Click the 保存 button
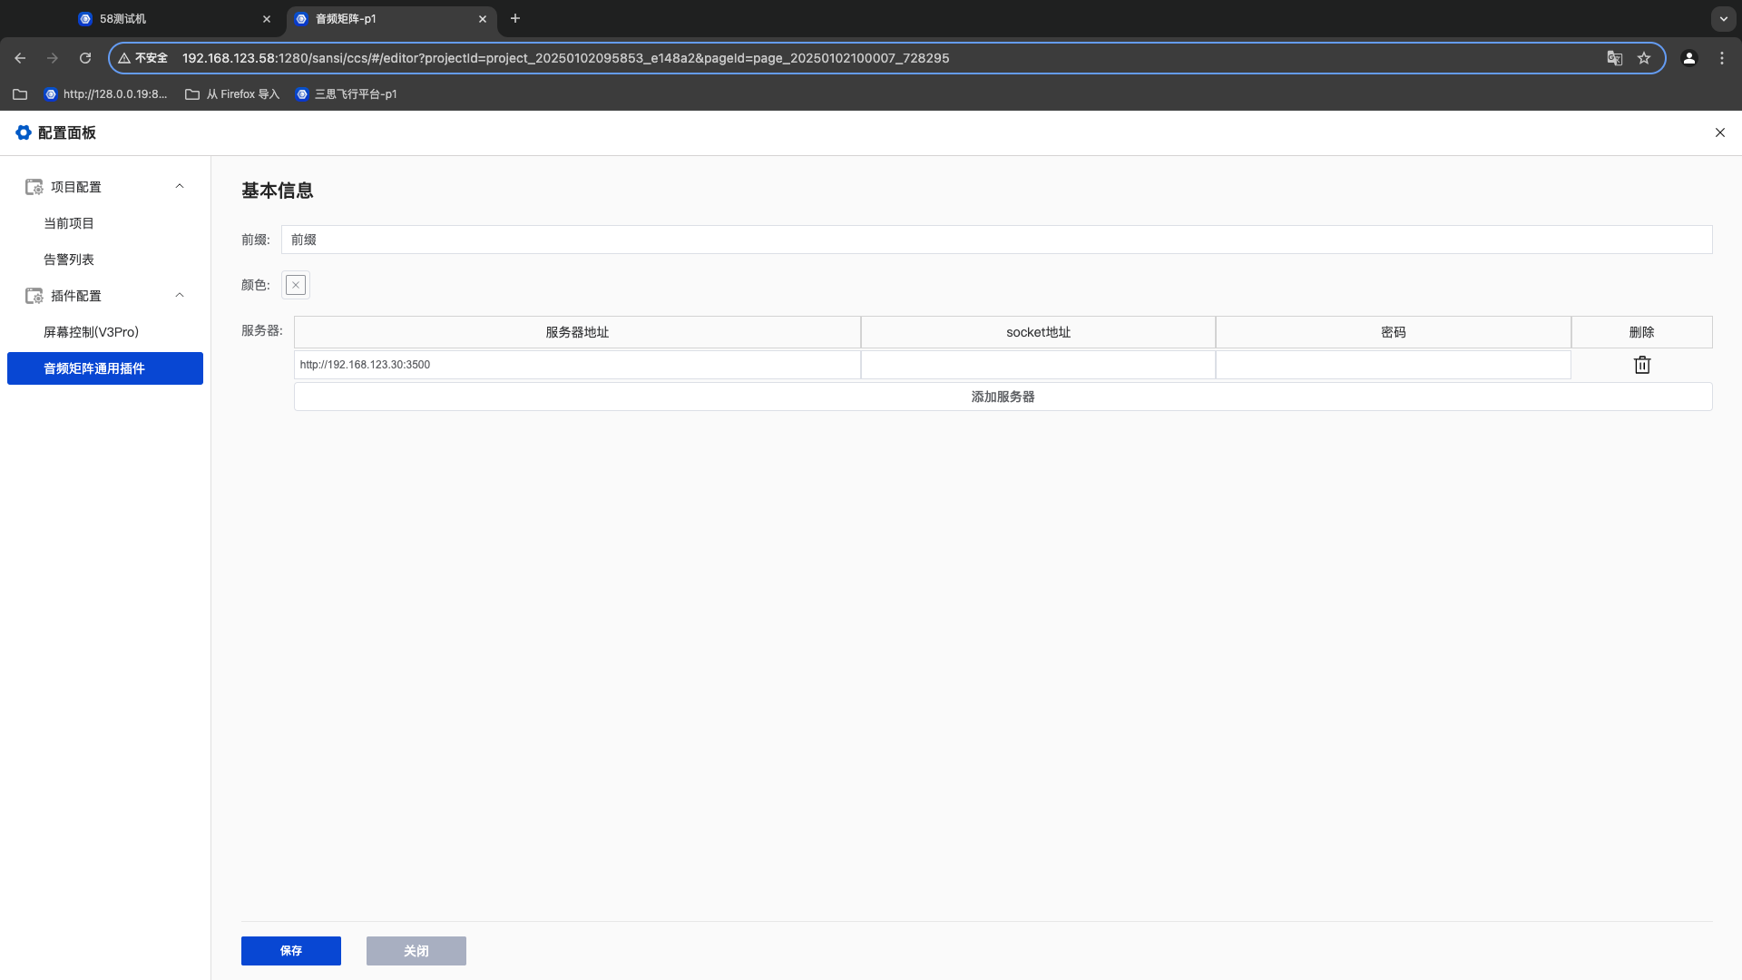 [291, 951]
